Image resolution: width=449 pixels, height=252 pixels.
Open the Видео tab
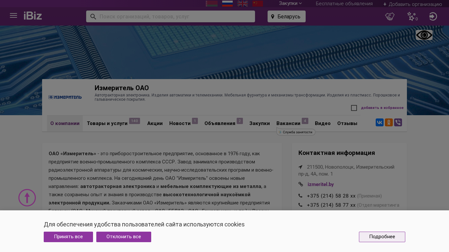coord(323,123)
